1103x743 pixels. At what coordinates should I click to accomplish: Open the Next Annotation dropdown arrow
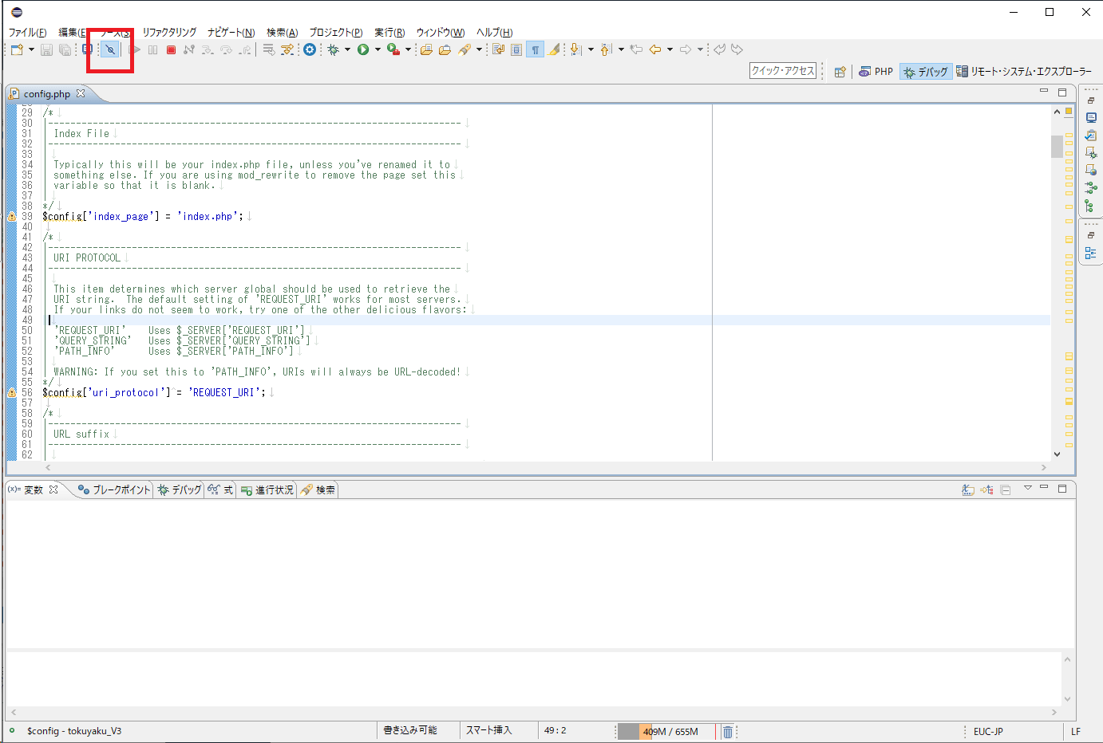tap(591, 49)
